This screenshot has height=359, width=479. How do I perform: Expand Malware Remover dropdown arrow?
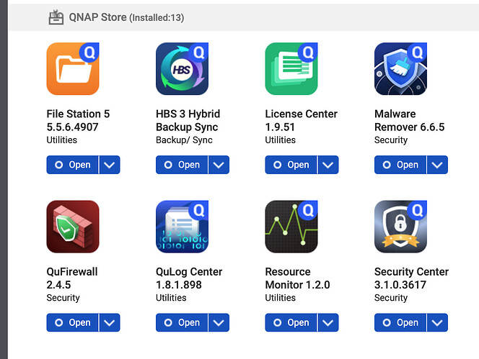tap(437, 165)
